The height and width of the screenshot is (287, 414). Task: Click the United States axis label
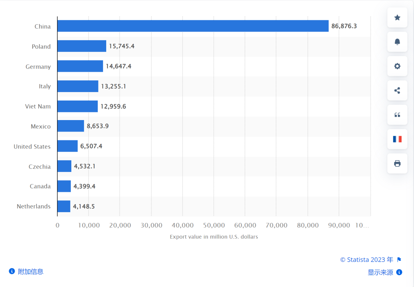(x=32, y=147)
